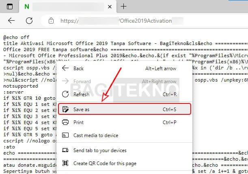Click the 'if %i% EQU 3 set' line
The image size is (248, 174).
(x=30, y=116)
